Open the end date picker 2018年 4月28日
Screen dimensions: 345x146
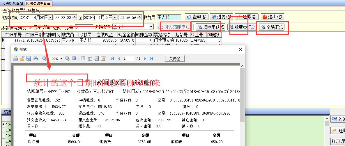coord(115,17)
